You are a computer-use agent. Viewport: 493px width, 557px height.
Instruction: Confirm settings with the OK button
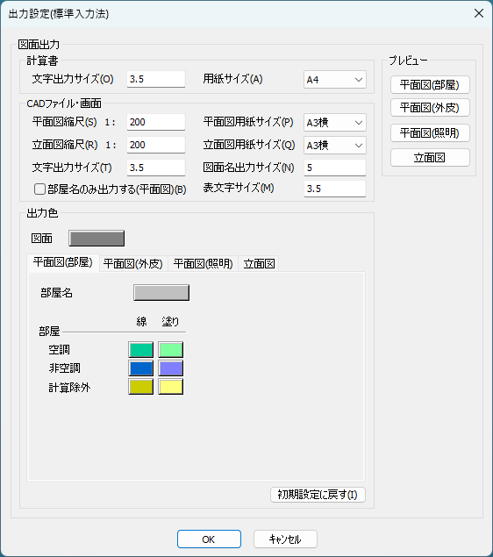(x=209, y=539)
